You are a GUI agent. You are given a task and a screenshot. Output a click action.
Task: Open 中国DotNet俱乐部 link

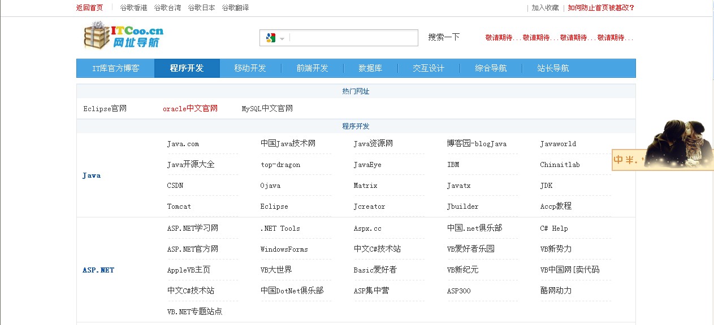[x=292, y=291]
